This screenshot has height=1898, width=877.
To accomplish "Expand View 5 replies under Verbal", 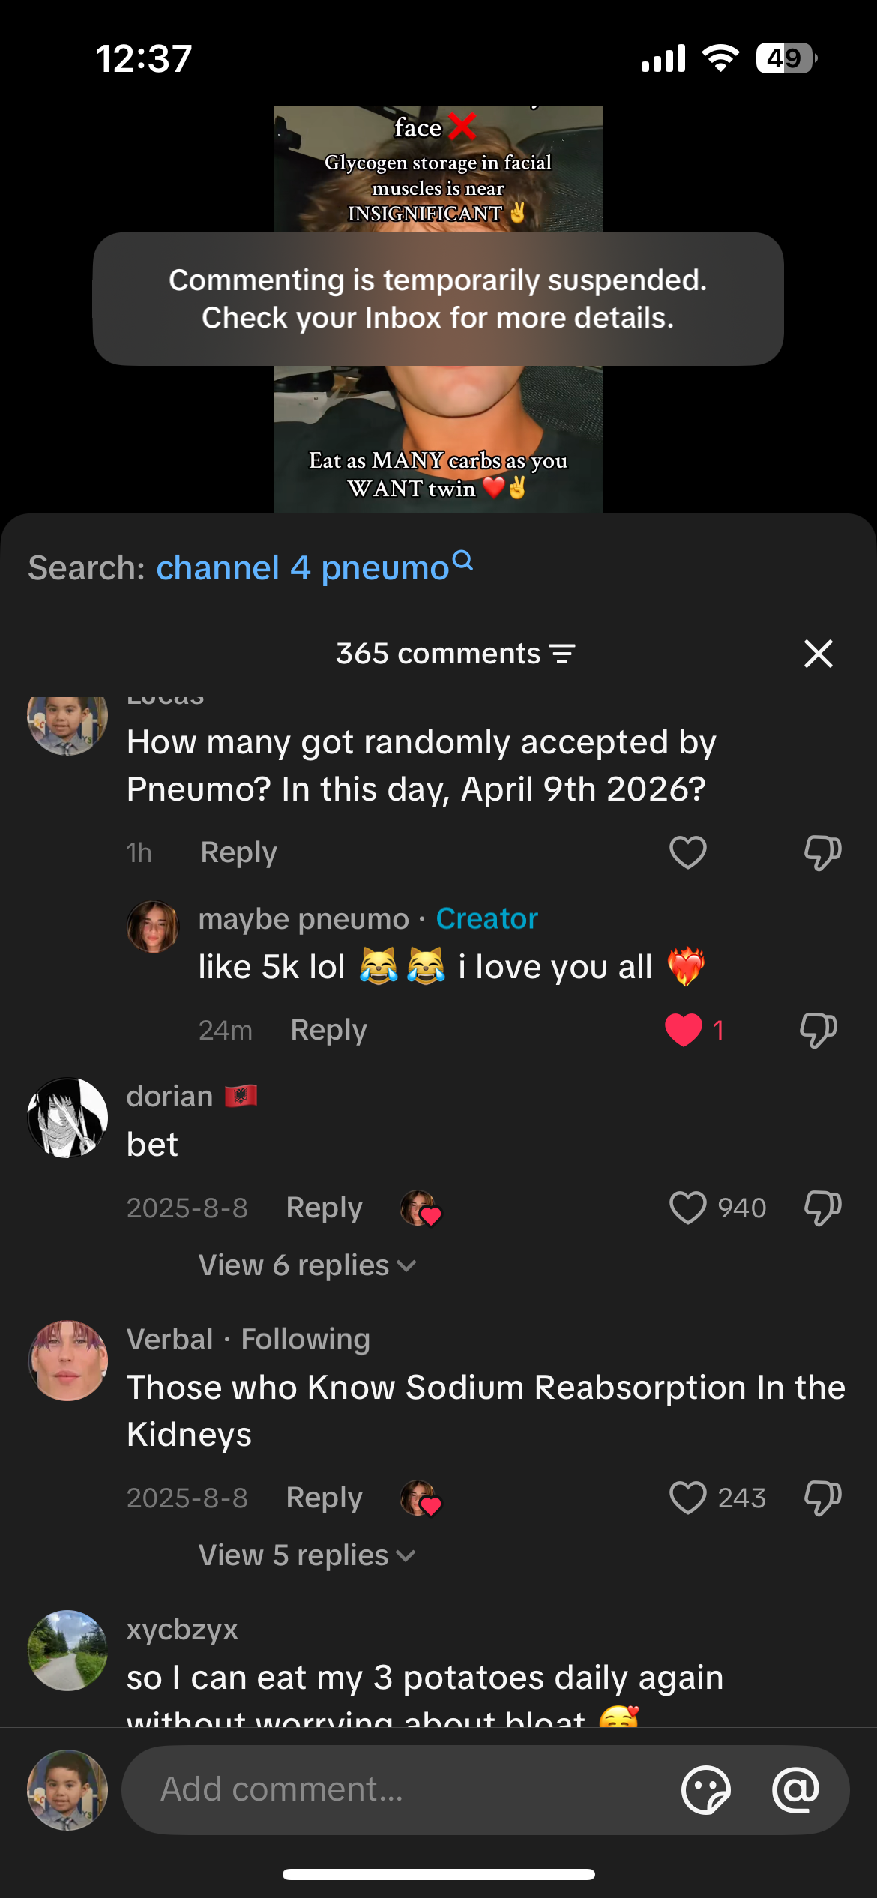I will [307, 1555].
